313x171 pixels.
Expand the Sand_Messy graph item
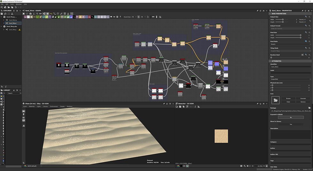pos(4,20)
